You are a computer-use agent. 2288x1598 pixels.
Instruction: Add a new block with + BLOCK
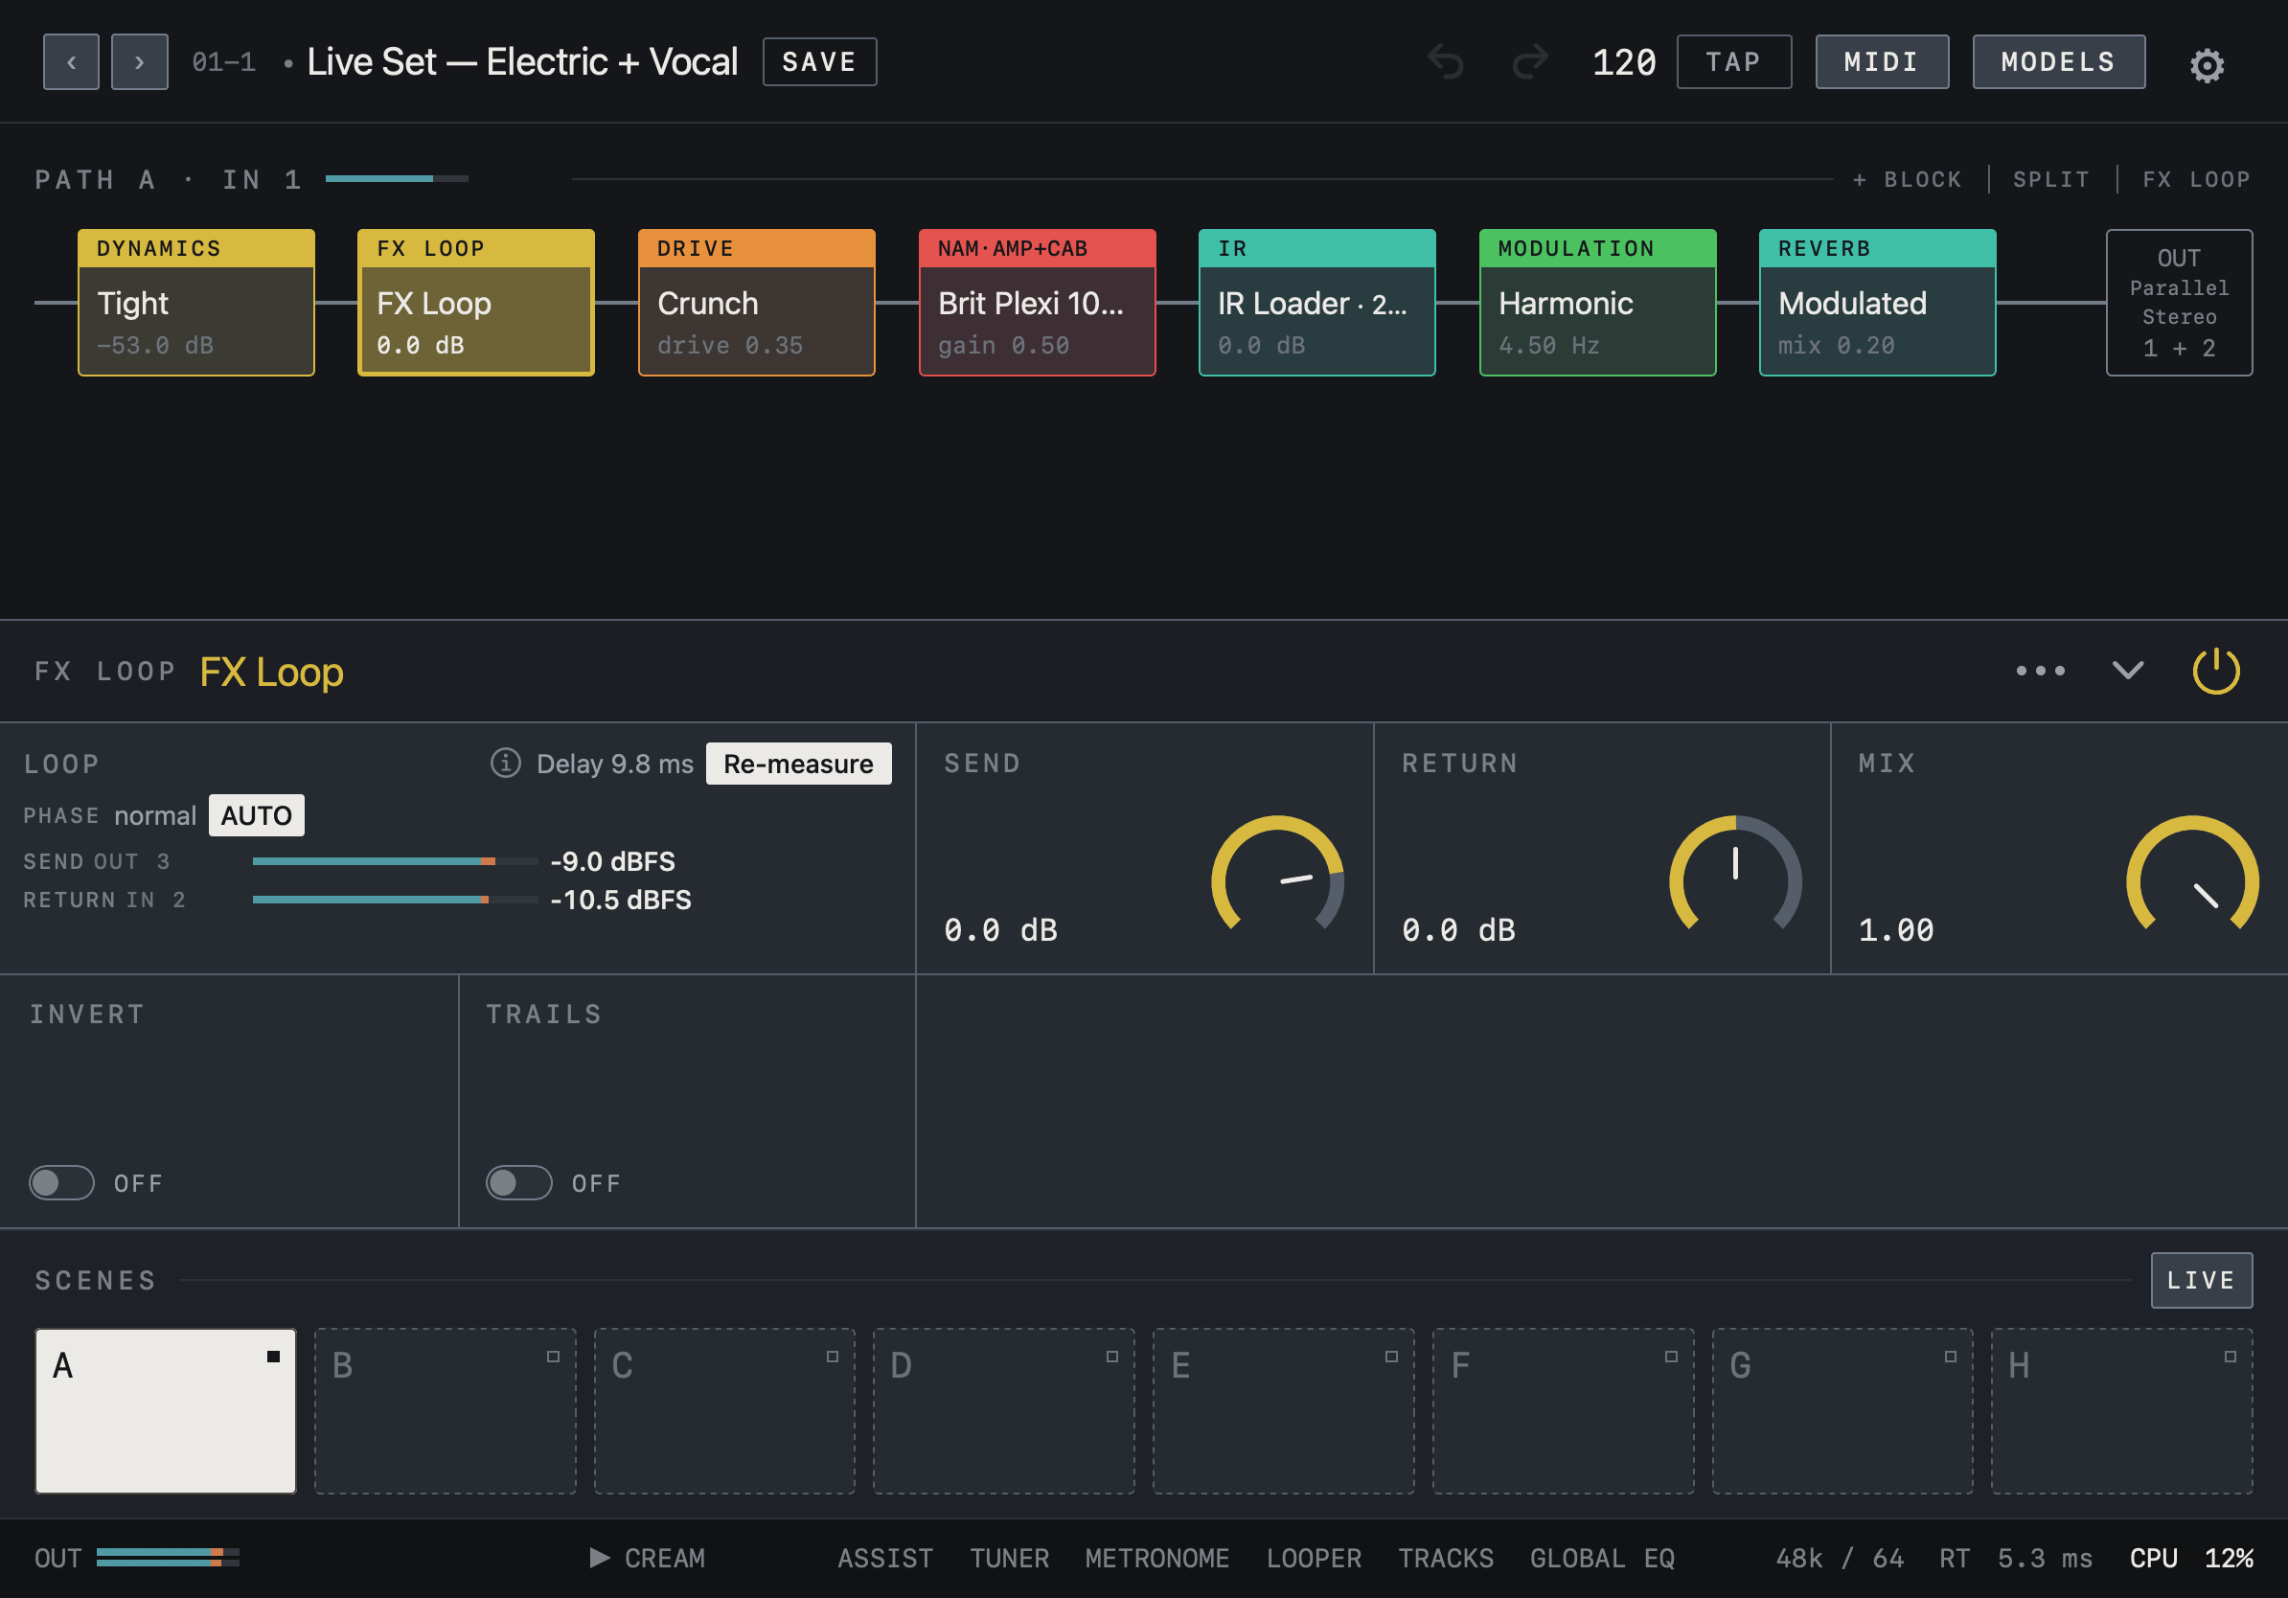1908,179
